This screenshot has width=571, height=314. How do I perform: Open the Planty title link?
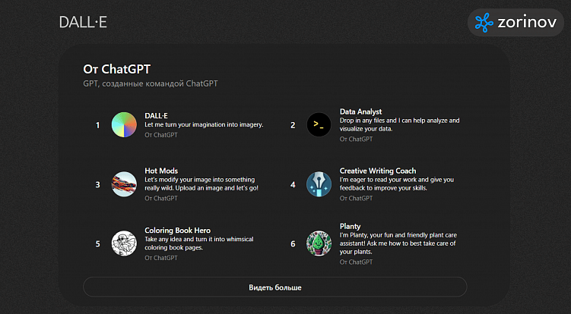351,225
